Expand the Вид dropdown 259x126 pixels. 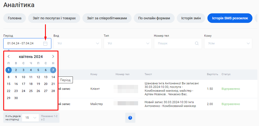pos(77,43)
